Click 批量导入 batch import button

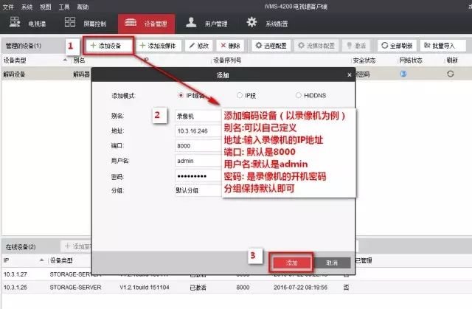coord(441,45)
